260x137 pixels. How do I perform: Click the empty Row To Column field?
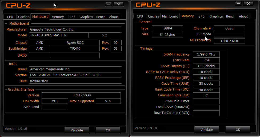point(206,113)
